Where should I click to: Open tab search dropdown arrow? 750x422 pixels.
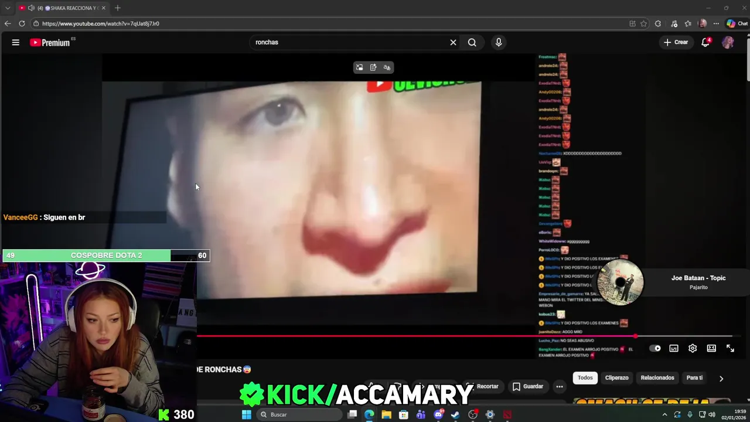[8, 8]
